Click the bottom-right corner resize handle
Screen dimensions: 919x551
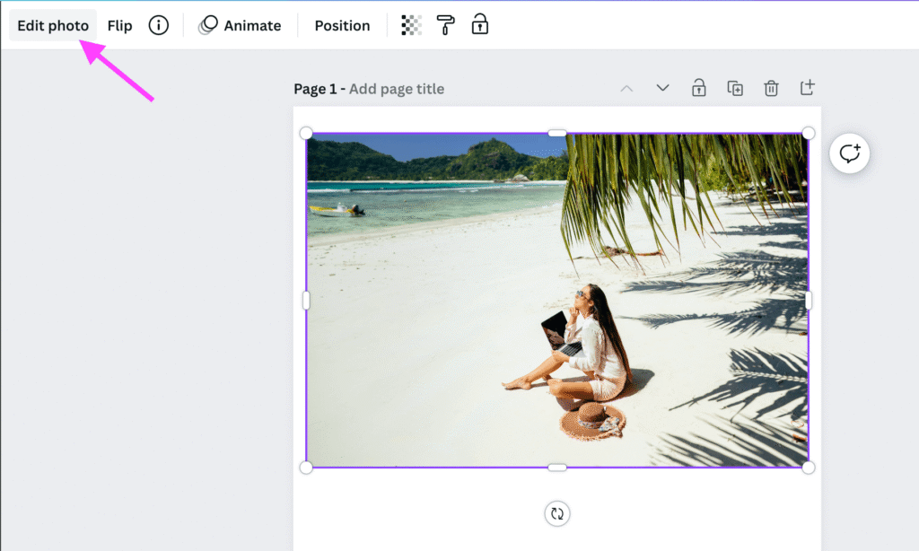tap(809, 468)
